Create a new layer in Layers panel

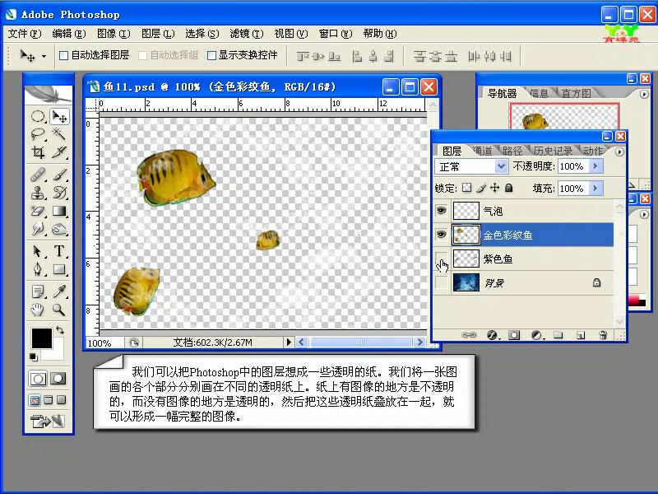click(x=581, y=335)
